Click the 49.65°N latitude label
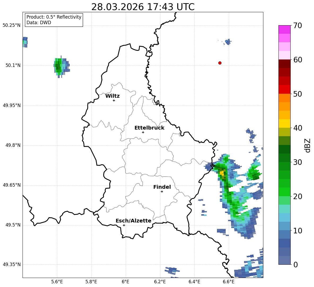The image size is (314, 287). [x=12, y=185]
